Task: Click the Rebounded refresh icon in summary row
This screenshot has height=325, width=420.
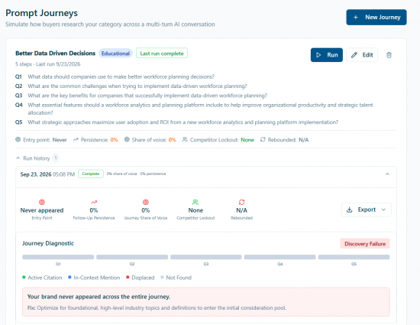Action: tap(263, 139)
